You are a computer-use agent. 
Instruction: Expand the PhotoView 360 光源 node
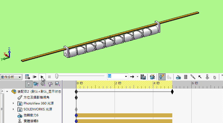13,103
